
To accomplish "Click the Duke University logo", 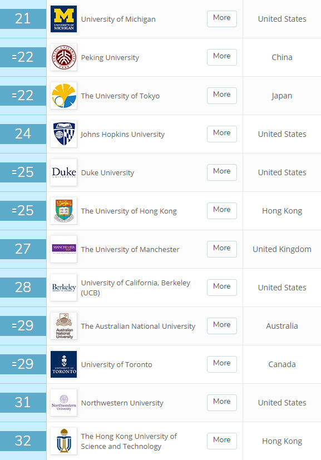I will (63, 172).
